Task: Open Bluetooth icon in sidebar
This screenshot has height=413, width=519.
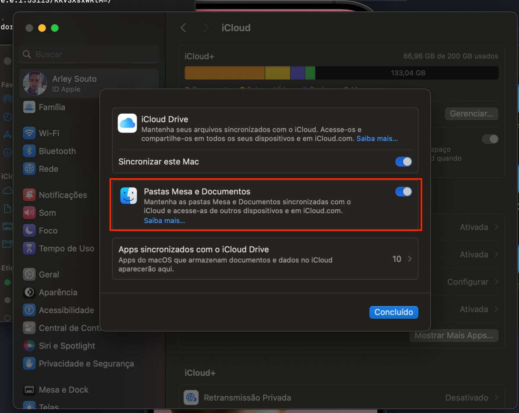Action: pos(29,151)
